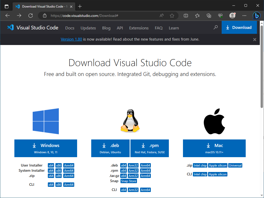Click the Version 1.80 link
This screenshot has width=264, height=198.
pyautogui.click(x=71, y=39)
